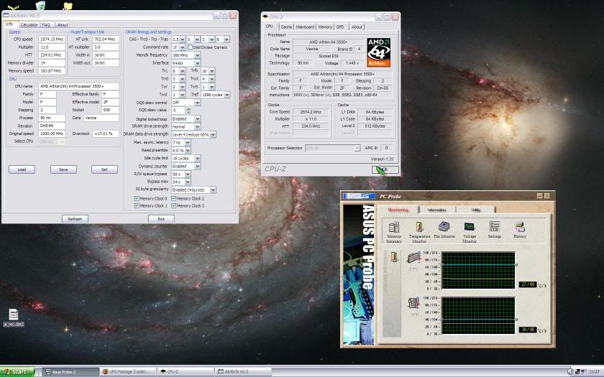Open the Recycle Bin desktop icon

40,5
